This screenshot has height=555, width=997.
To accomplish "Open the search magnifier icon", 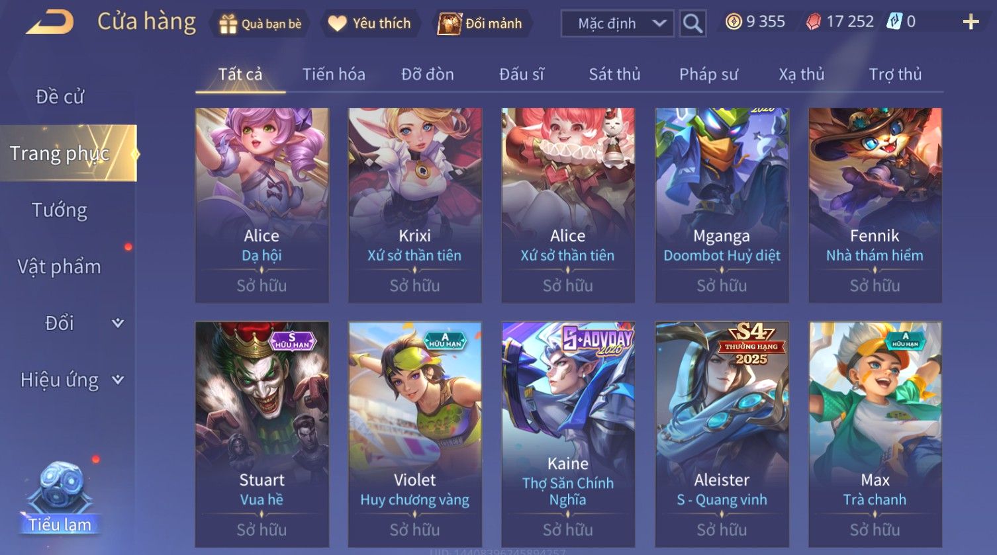I will click(x=692, y=24).
